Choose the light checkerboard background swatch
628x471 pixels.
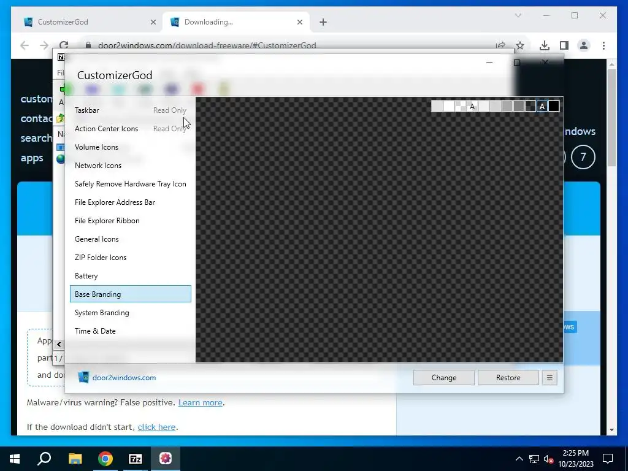point(461,106)
